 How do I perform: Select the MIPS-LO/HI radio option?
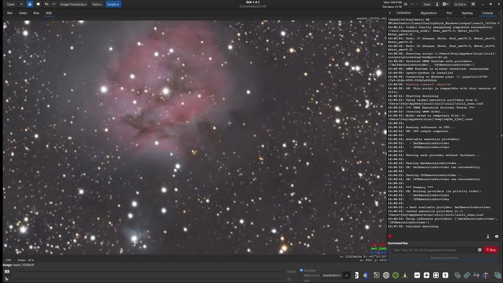[301, 275]
